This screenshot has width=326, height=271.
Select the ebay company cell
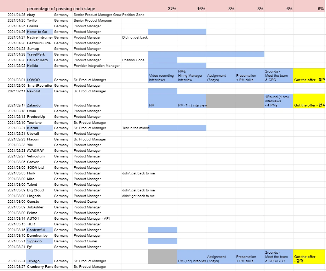40,15
